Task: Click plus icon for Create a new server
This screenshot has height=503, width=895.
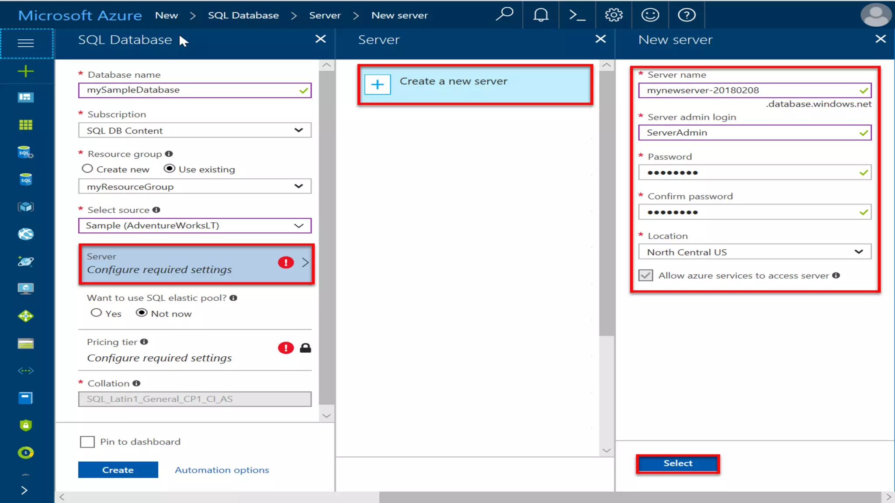Action: [378, 84]
